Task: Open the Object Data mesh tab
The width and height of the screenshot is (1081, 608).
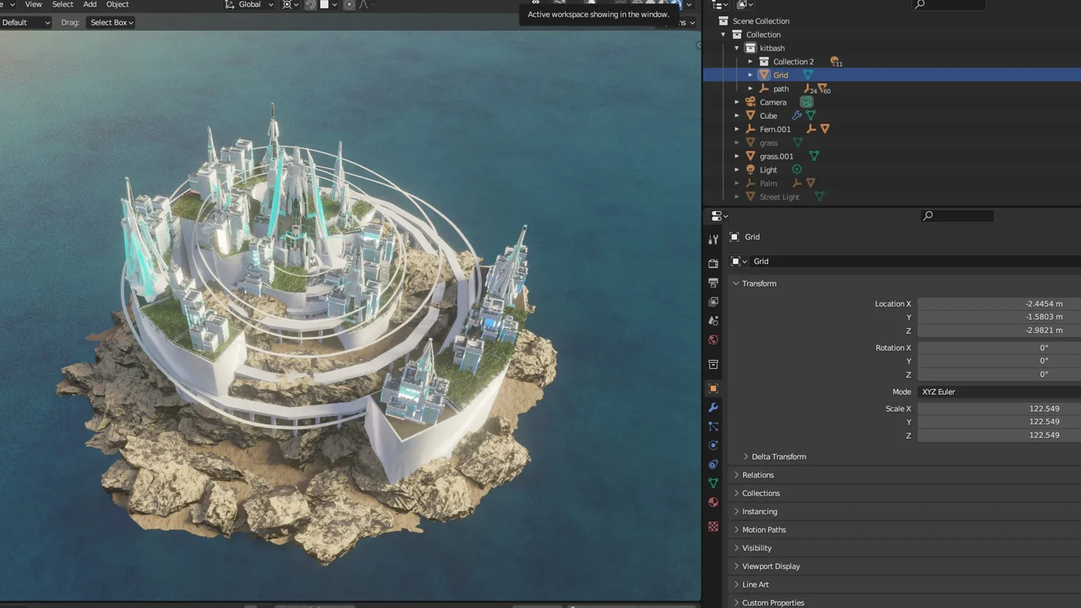Action: [713, 483]
